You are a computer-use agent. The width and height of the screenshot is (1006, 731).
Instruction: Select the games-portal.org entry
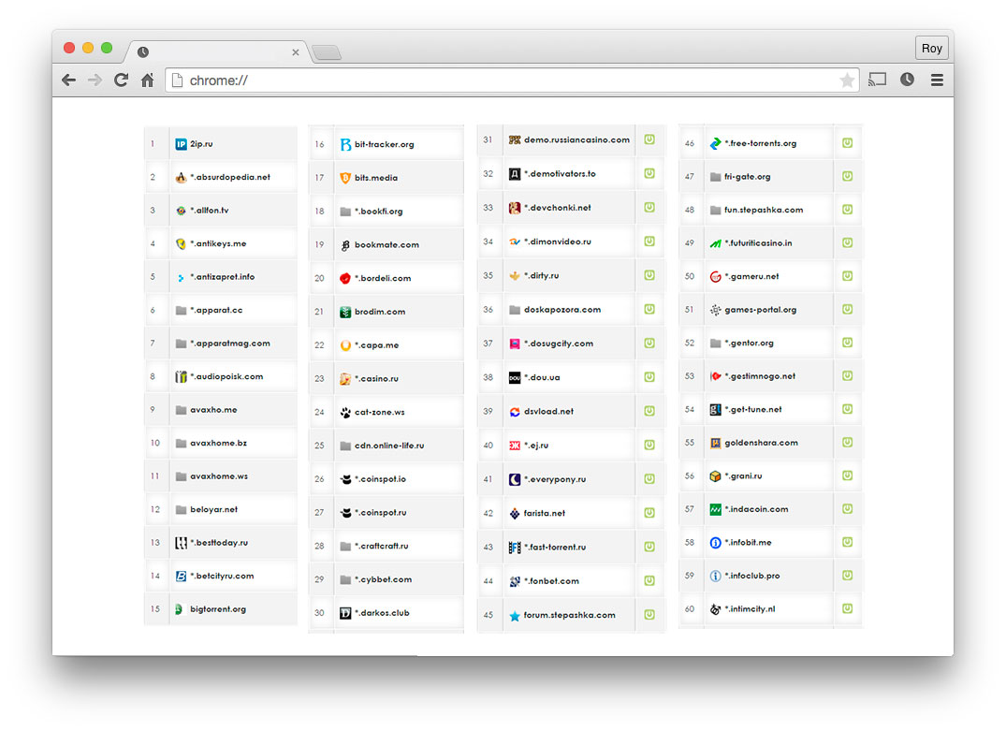[x=770, y=310]
